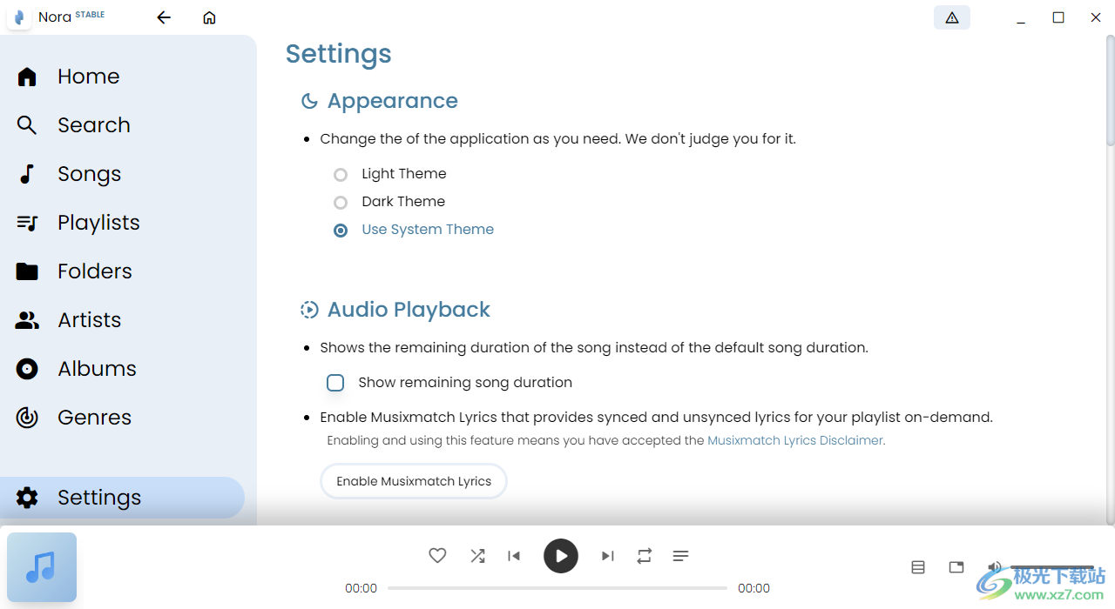This screenshot has height=609, width=1115.
Task: Toggle repeat mode icon
Action: [645, 556]
